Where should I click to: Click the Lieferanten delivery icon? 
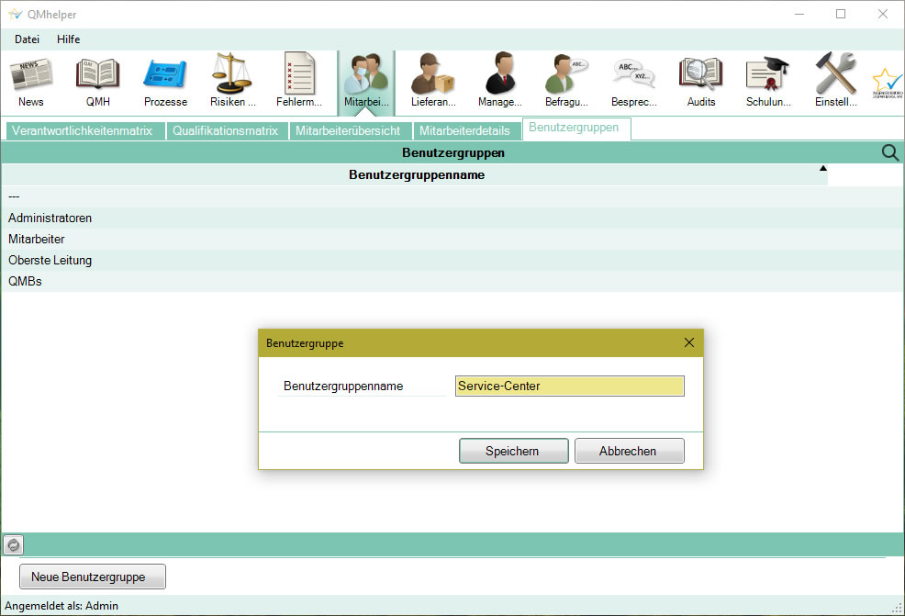tap(433, 81)
